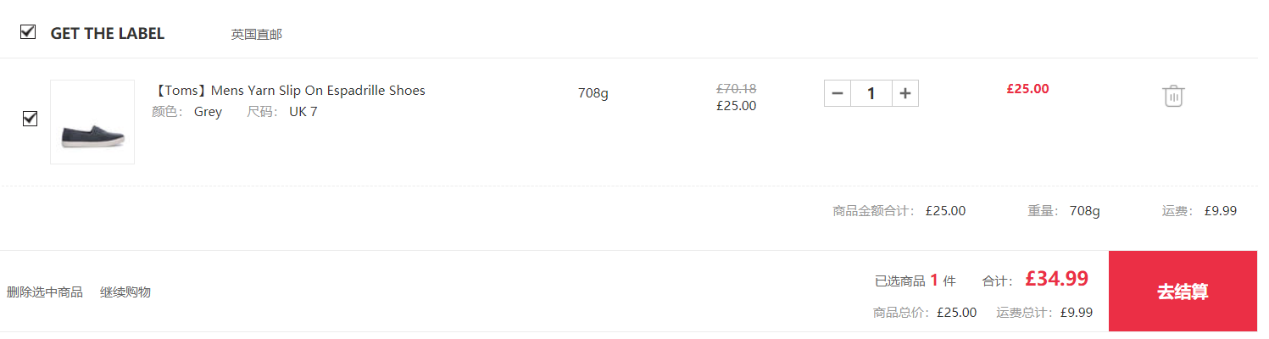Uncheck the Toms Espadrille Shoes item checkbox
The height and width of the screenshot is (339, 1269).
30,119
